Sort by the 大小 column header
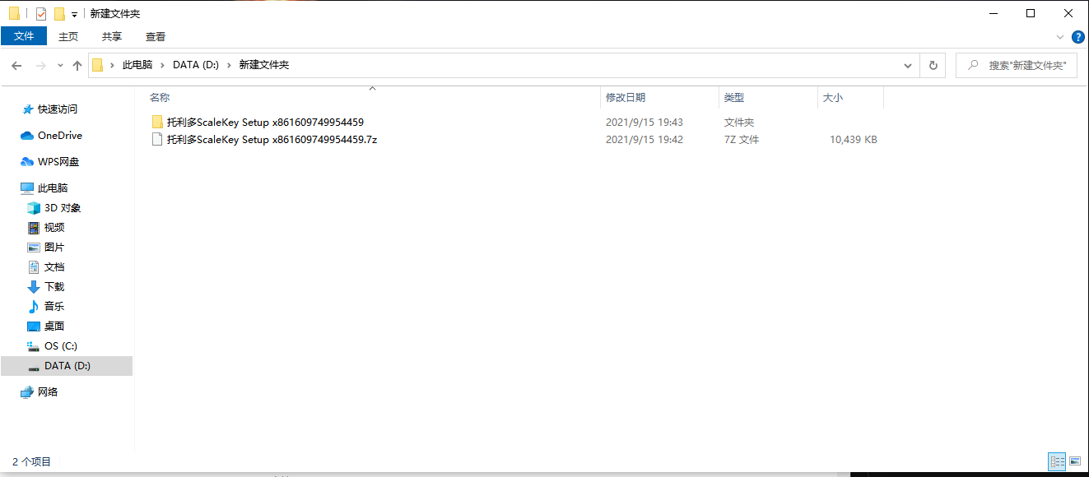Screen dimensions: 1089x477 (832, 97)
